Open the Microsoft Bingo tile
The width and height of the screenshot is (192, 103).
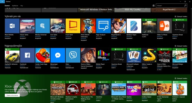point(180,55)
